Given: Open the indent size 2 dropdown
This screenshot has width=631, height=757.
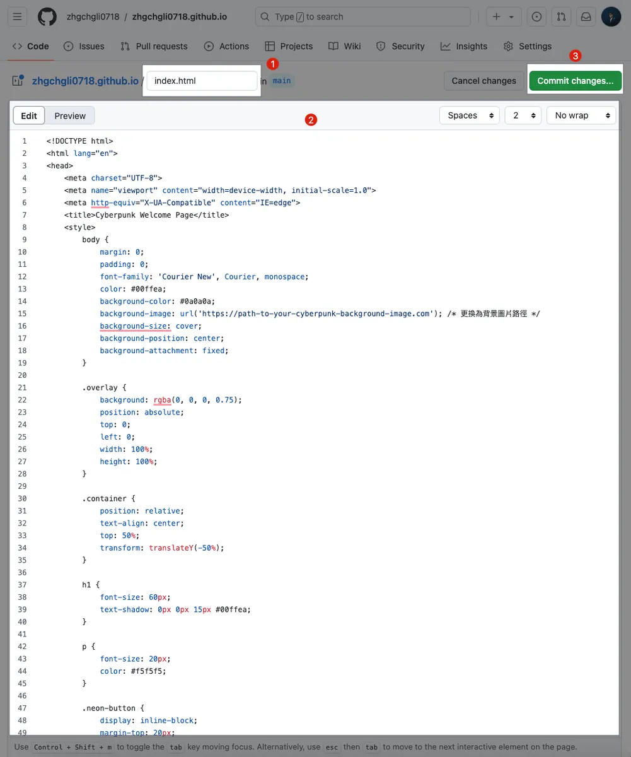Looking at the screenshot, I should (523, 115).
